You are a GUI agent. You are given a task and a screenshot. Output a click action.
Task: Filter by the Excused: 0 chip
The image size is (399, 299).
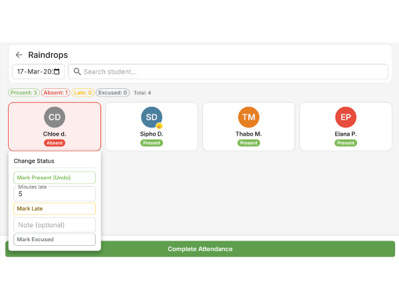click(x=112, y=93)
